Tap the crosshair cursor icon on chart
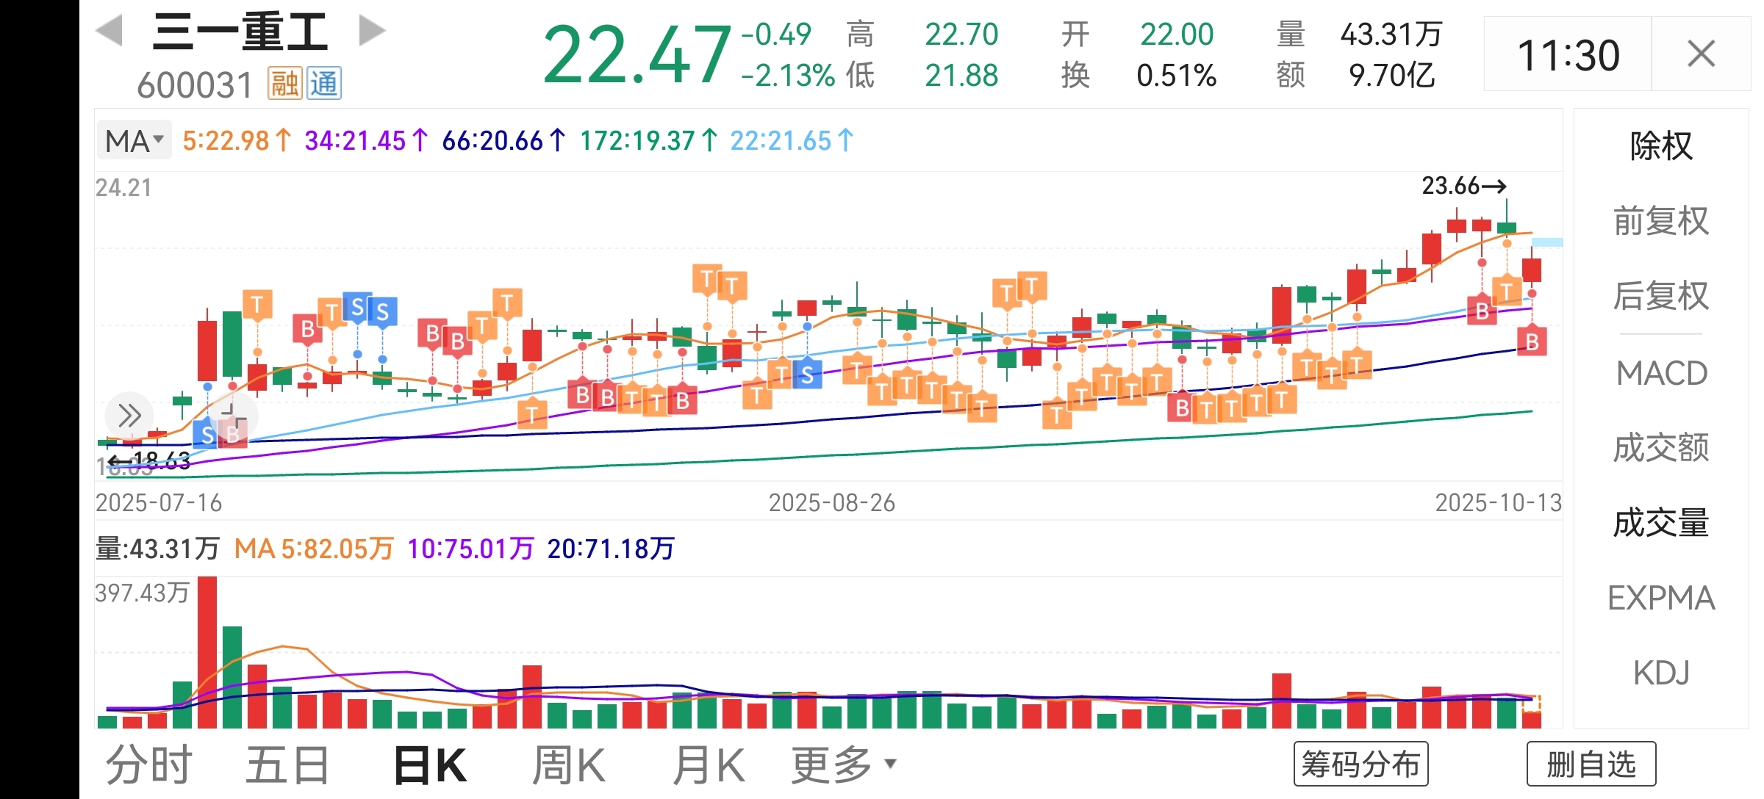The image size is (1764, 799). tap(234, 416)
